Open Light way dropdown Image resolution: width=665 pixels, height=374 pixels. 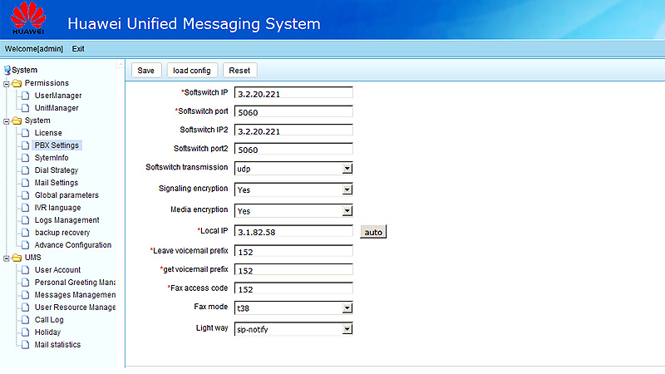tap(347, 329)
